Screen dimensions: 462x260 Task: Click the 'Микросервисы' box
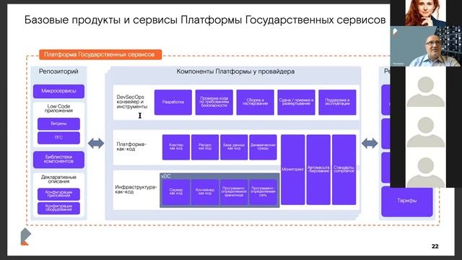pos(58,91)
